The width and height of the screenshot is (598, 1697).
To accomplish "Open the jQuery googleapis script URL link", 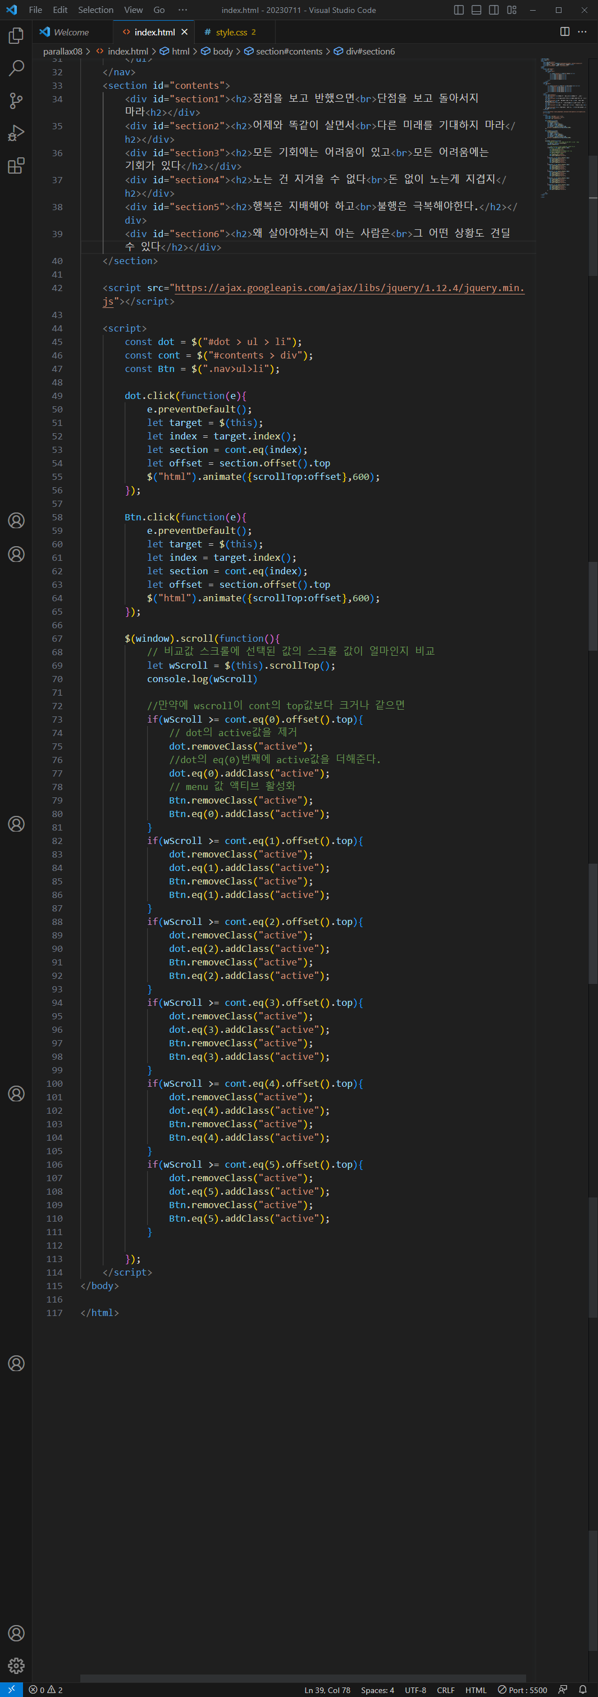I will click(x=349, y=288).
